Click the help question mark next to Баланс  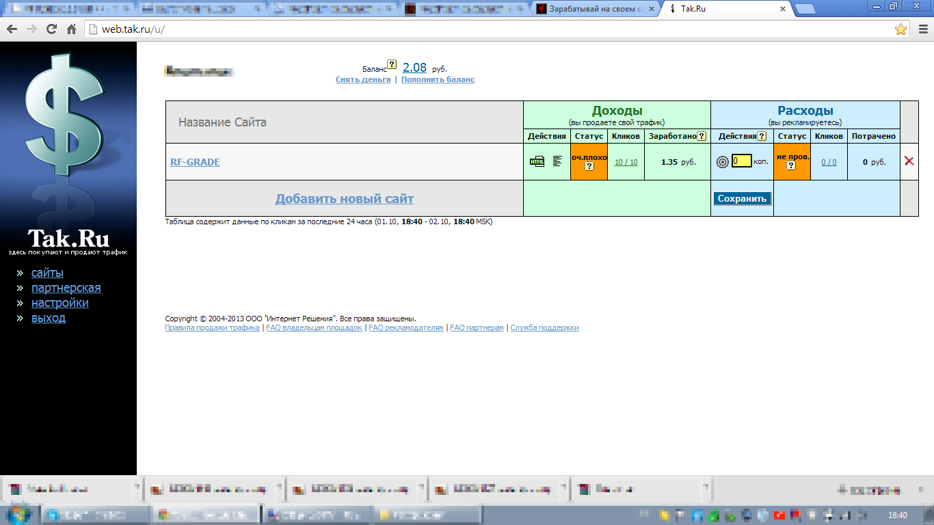pos(392,64)
